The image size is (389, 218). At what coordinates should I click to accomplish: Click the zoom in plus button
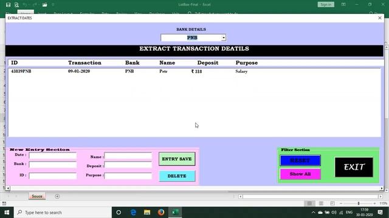click(x=374, y=203)
